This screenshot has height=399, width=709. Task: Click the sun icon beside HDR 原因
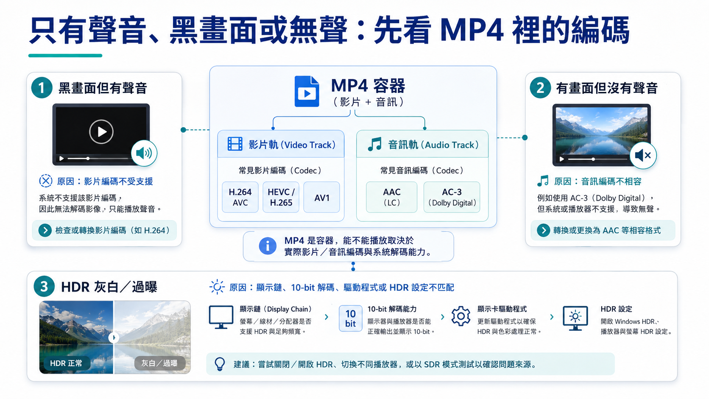(x=217, y=287)
